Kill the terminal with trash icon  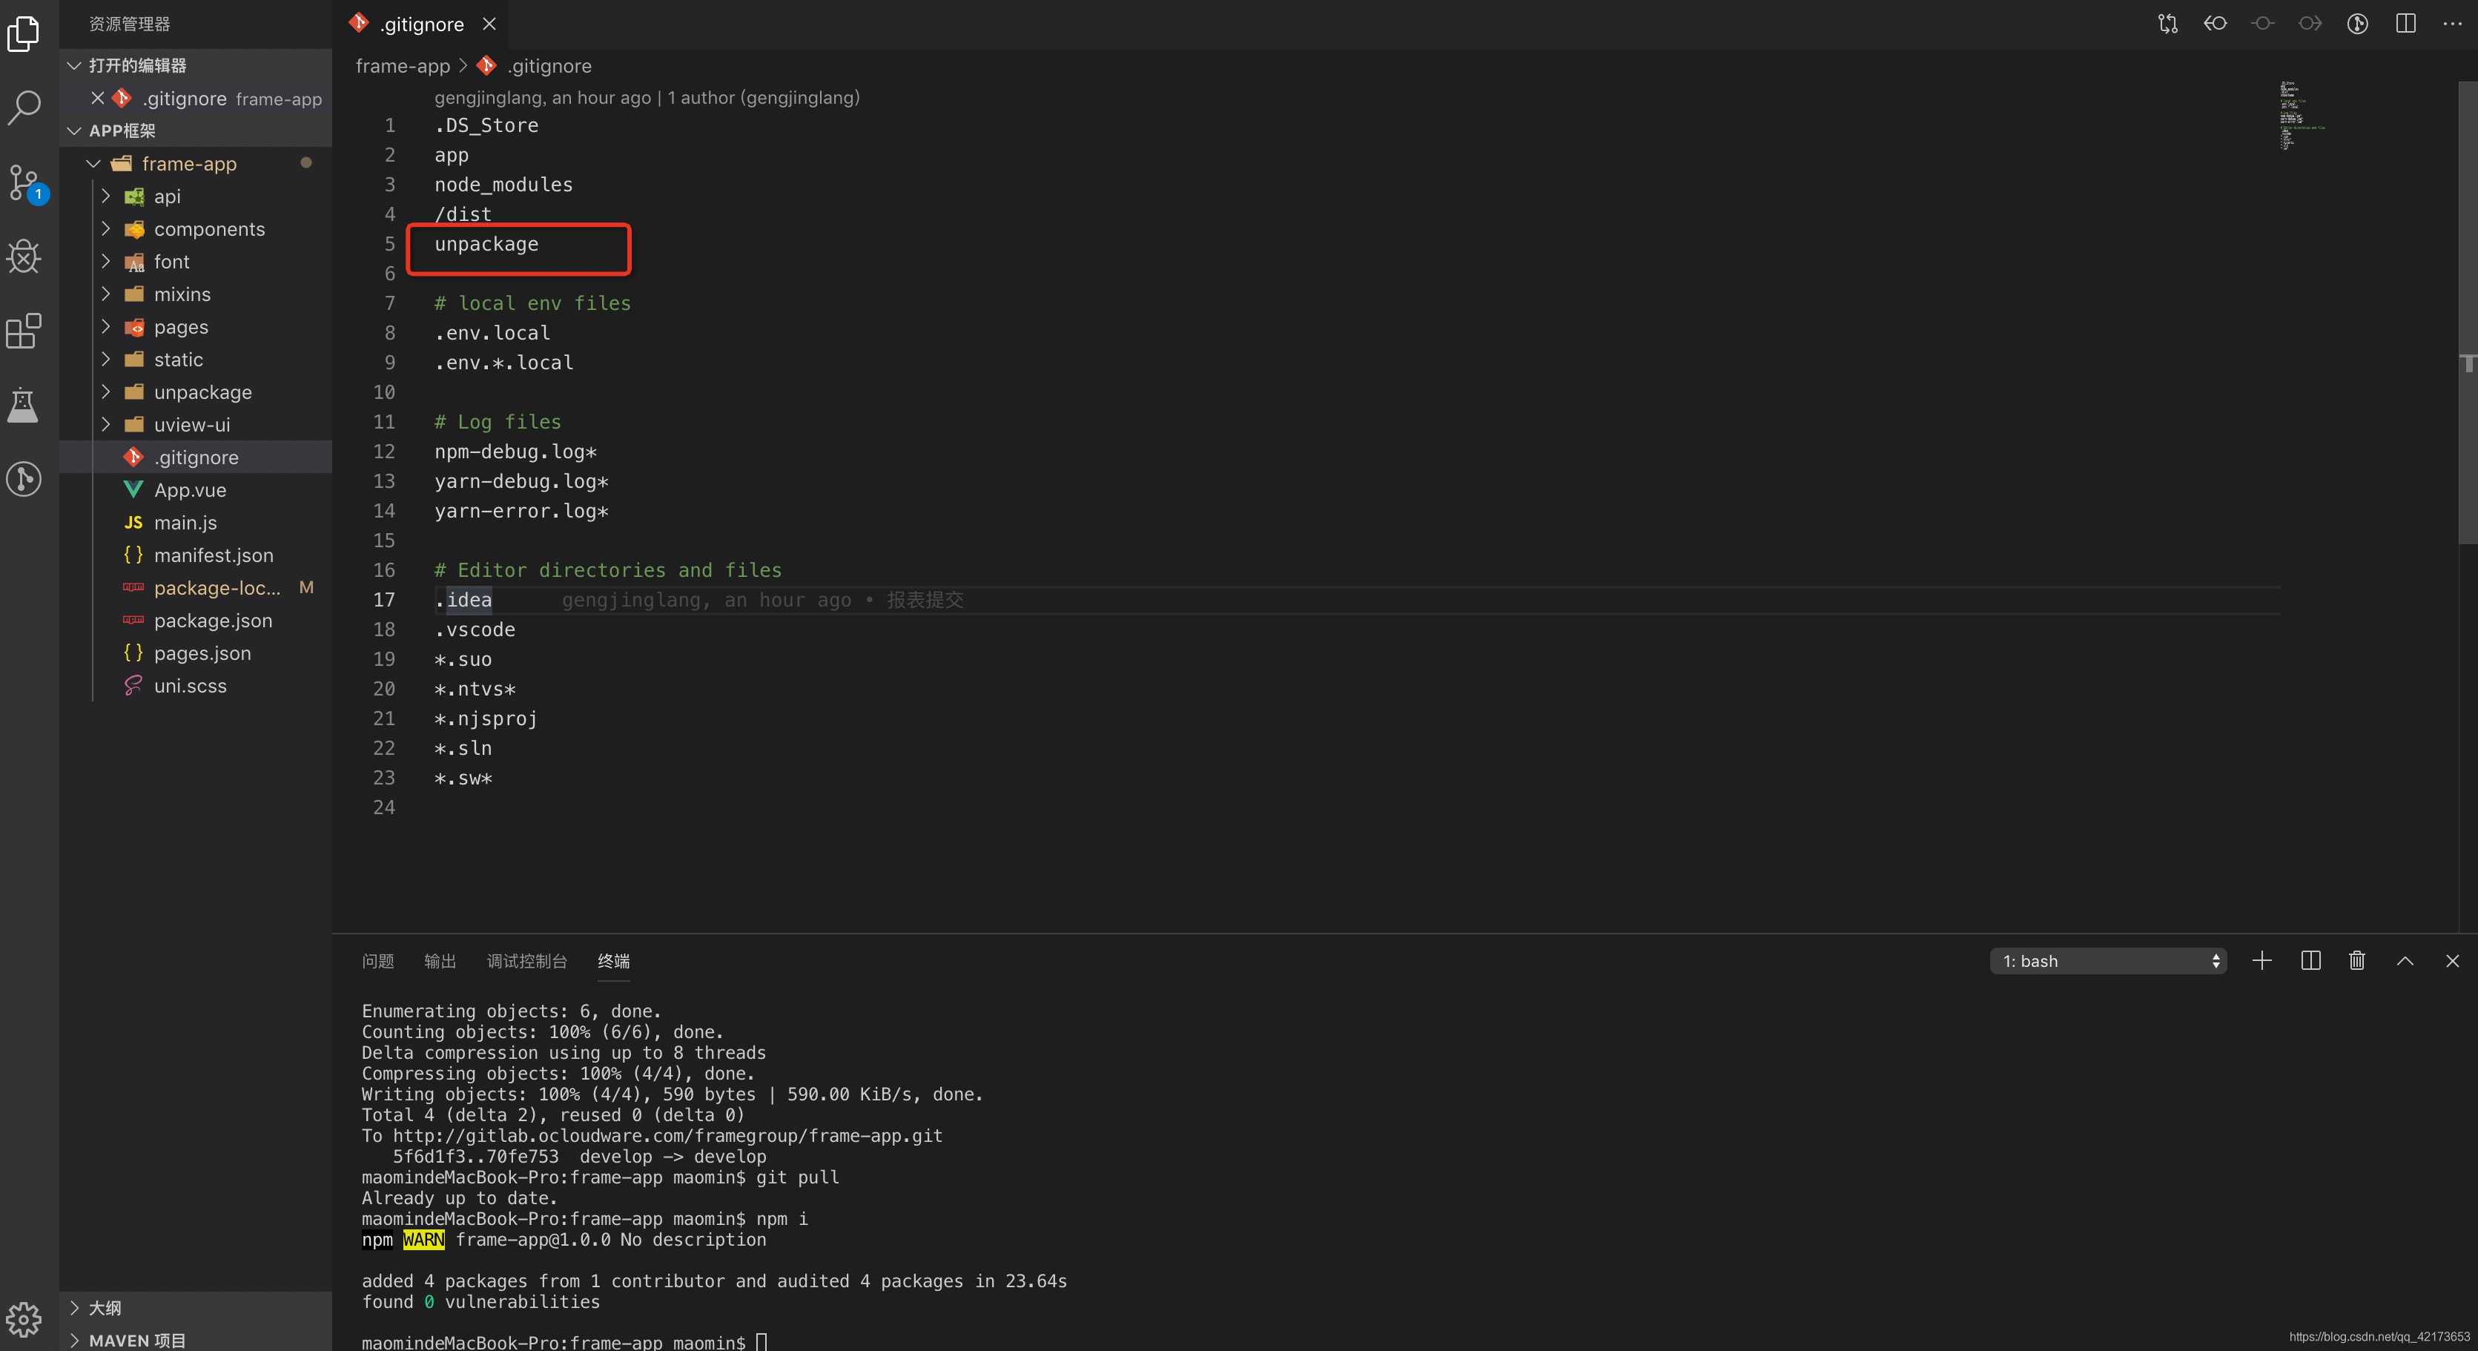tap(2357, 960)
